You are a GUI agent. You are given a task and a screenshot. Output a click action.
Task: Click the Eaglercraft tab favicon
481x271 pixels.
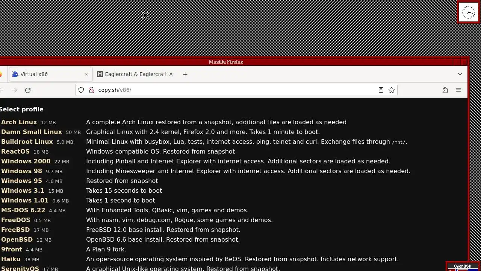pyautogui.click(x=100, y=74)
